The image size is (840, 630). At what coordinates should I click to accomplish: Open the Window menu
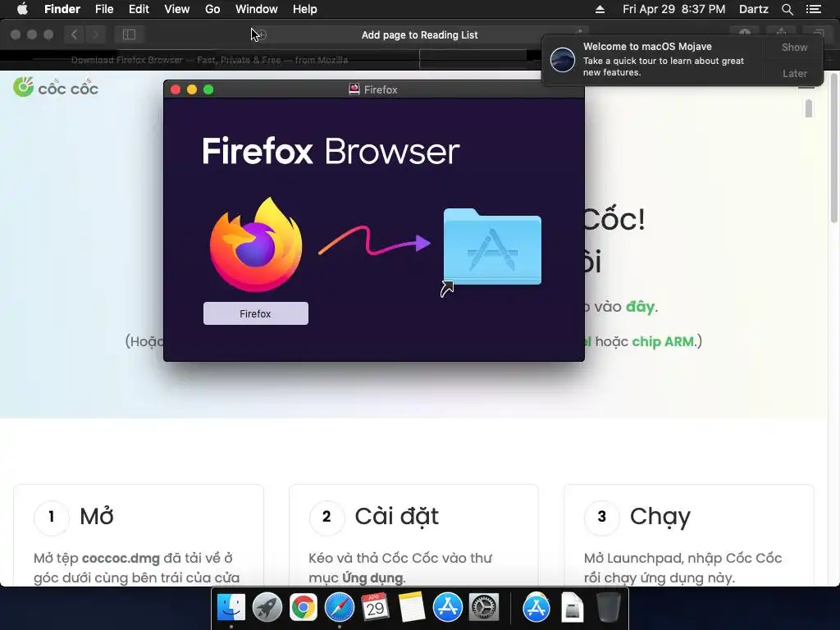point(257,9)
